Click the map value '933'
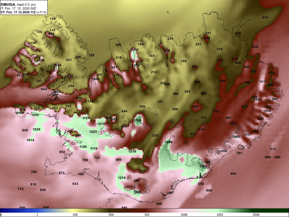Viewport: 289px width, 217px height. [x=75, y=184]
